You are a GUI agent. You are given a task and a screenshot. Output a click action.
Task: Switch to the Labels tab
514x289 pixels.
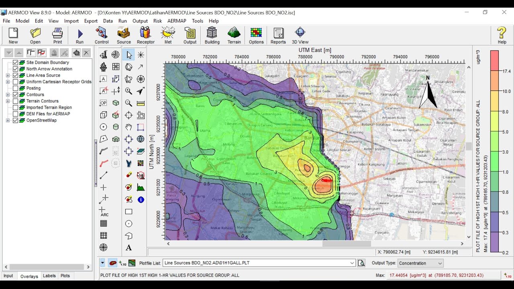pos(49,276)
